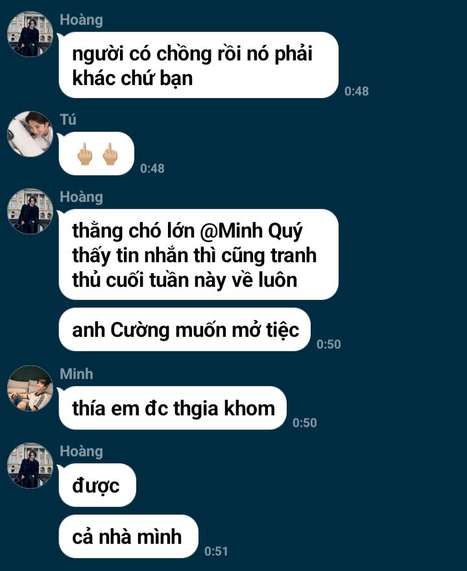The width and height of the screenshot is (467, 571).
Task: Click sender name Tú
Action: coord(68,119)
